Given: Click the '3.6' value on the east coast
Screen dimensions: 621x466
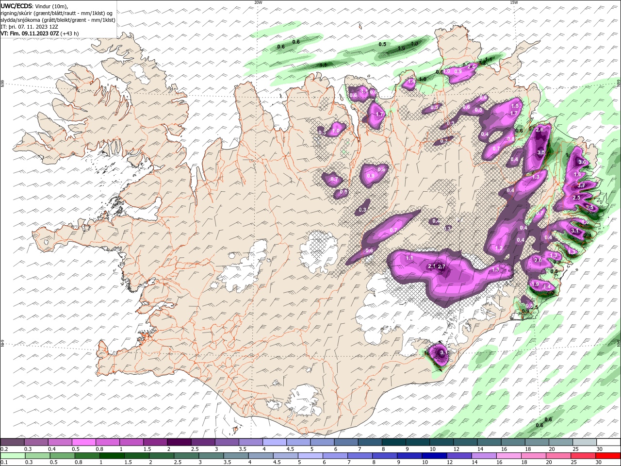Looking at the screenshot, I should (x=583, y=162).
